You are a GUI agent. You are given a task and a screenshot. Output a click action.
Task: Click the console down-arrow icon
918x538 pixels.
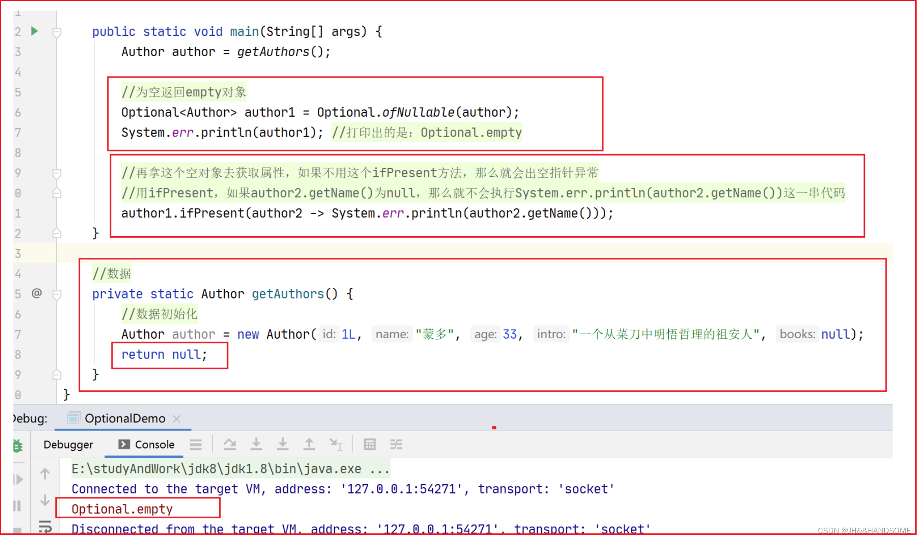pos(45,500)
